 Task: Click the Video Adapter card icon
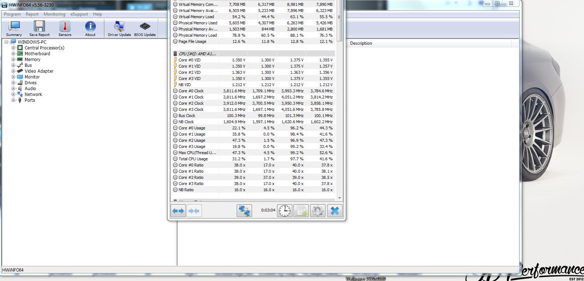[20, 71]
